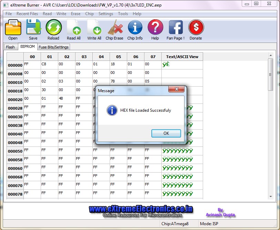The width and height of the screenshot is (280, 230).
Task: Switch to the Fuse Bits/Settings tab
Action: [54, 47]
